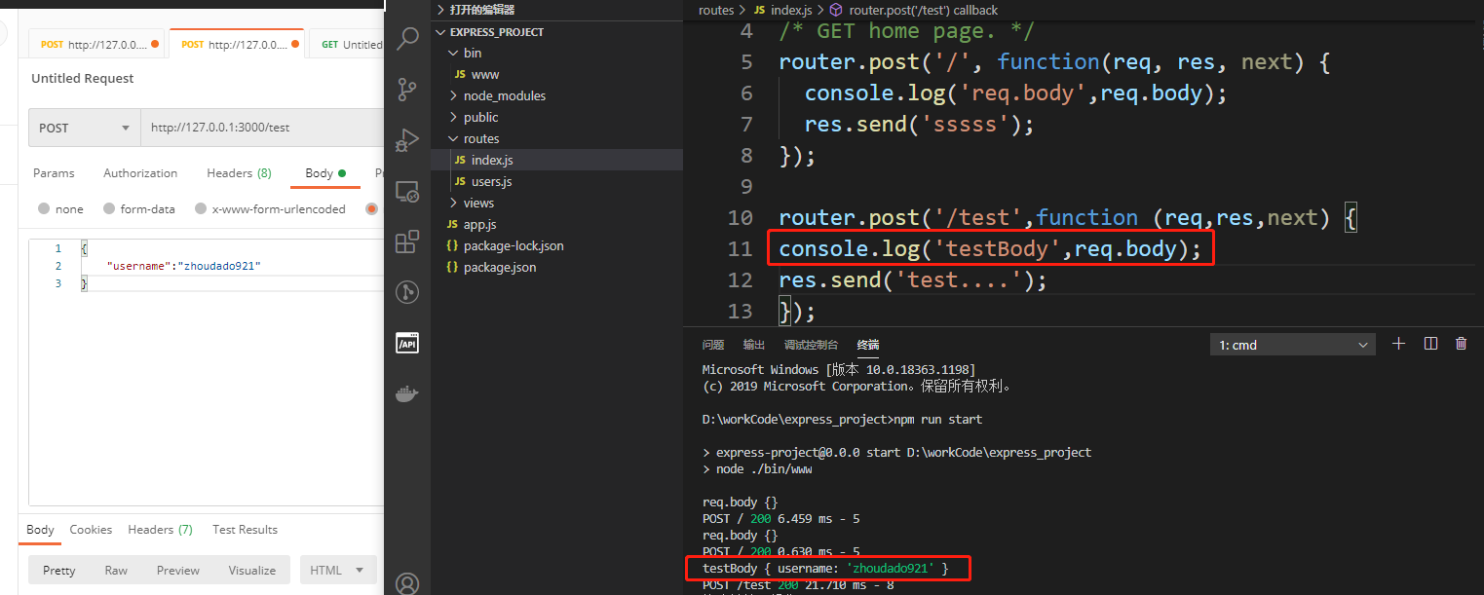The height and width of the screenshot is (595, 1484).
Task: Click the "username" line in request body
Action: (x=184, y=266)
